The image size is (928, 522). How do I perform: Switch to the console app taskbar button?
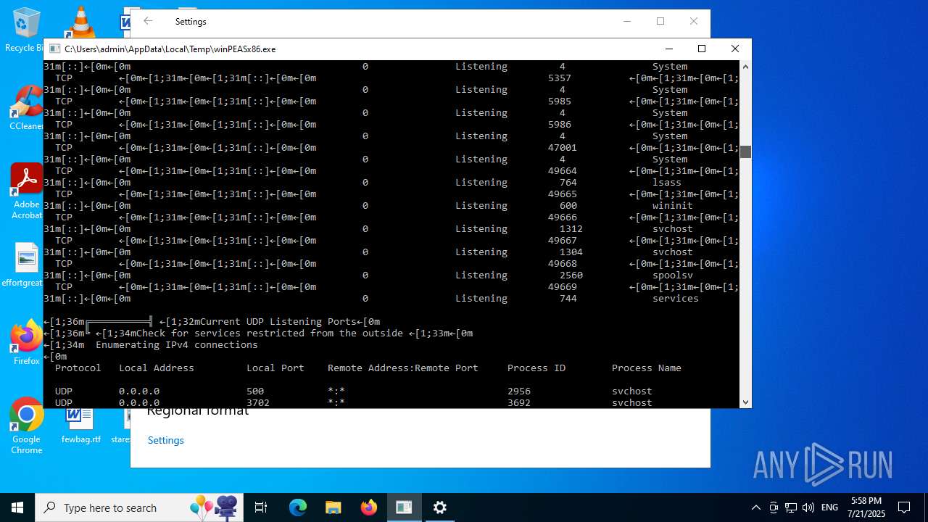[x=404, y=507]
